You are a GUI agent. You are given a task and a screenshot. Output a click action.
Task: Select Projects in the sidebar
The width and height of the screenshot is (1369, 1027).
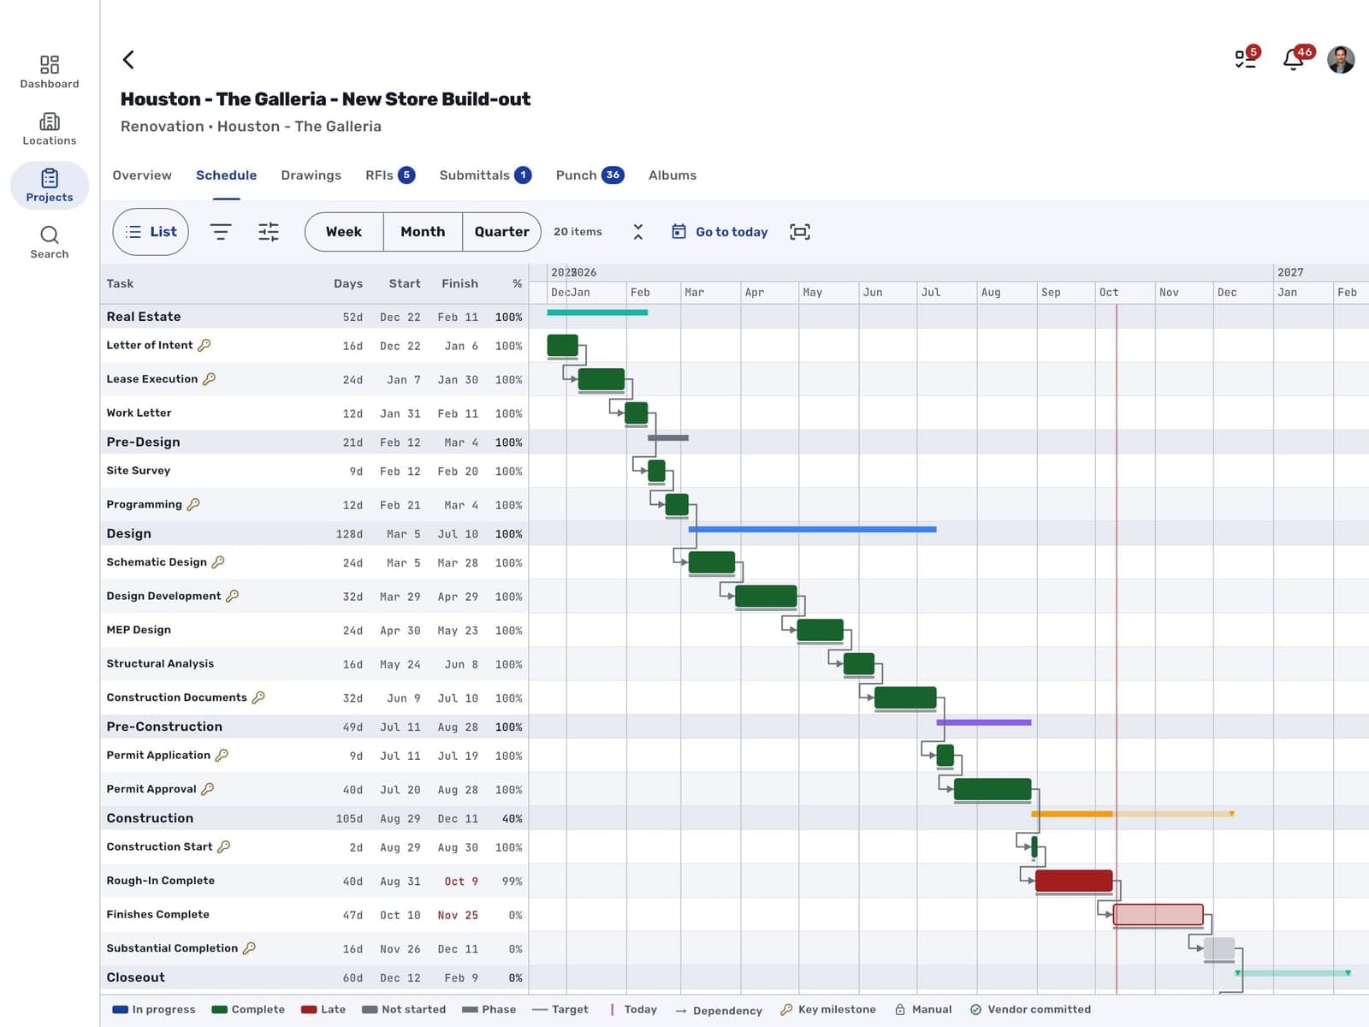coord(50,186)
